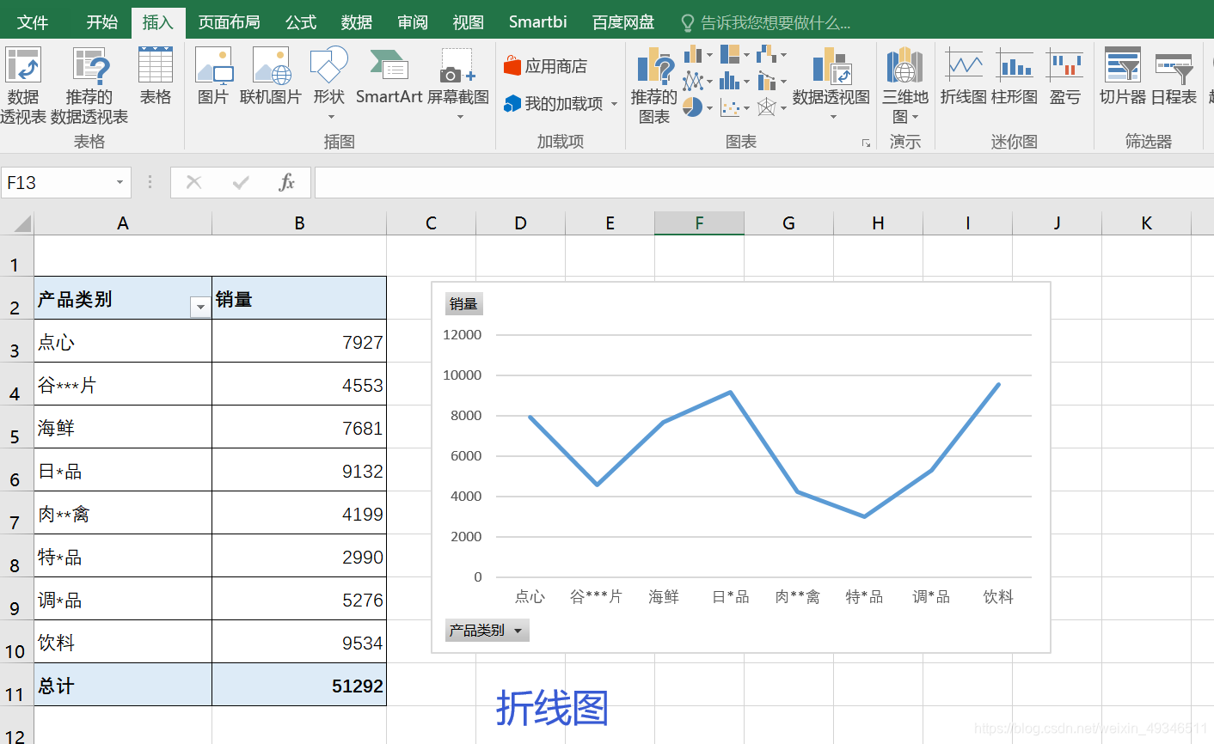Expand the My Add-ins (我的加载项) dropdown arrow
This screenshot has width=1214, height=744.
pyautogui.click(x=614, y=104)
